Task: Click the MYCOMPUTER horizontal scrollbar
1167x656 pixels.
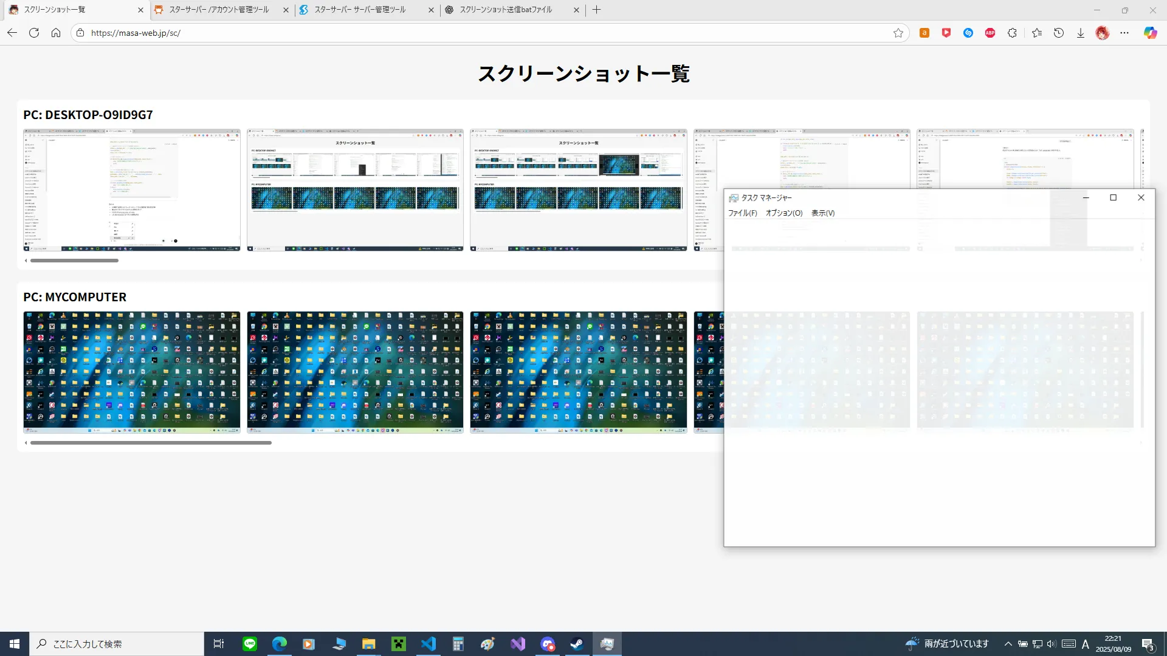Action: click(x=151, y=443)
